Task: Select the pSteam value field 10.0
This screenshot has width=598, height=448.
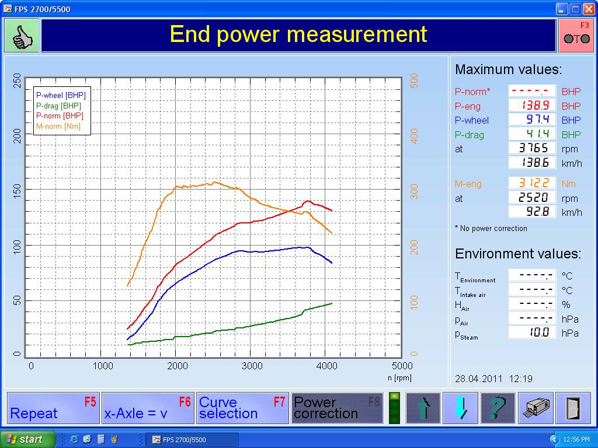Action: [533, 332]
